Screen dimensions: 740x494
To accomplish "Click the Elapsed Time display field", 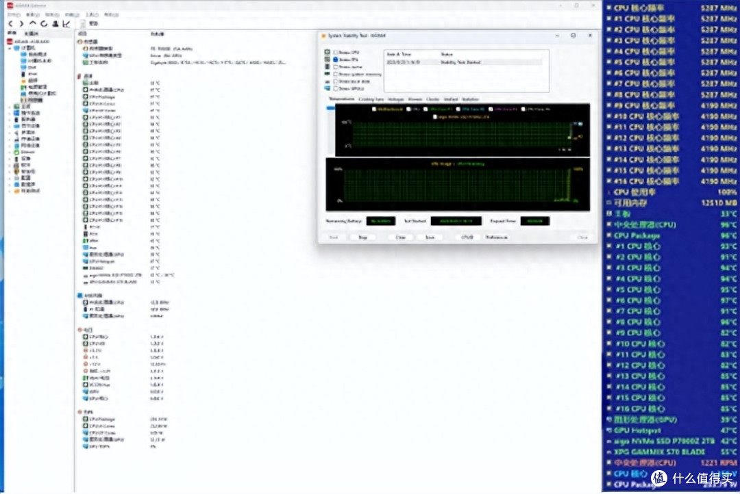I will coord(534,221).
